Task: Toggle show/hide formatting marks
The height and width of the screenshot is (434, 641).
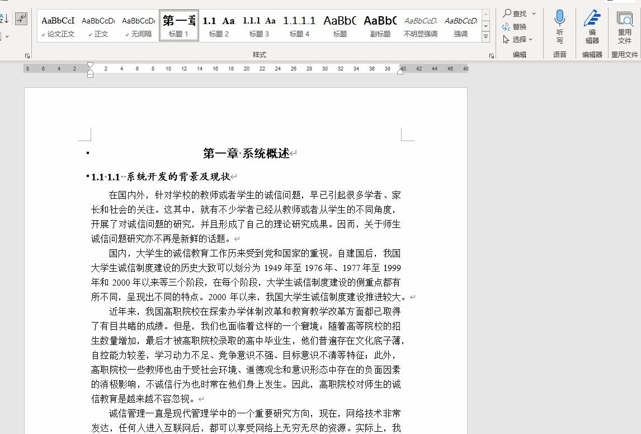Action: [21, 18]
